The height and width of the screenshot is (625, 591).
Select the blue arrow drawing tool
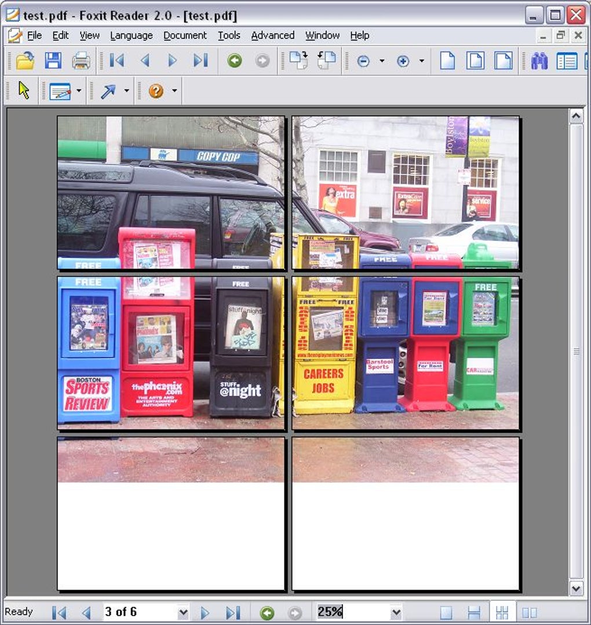(108, 91)
